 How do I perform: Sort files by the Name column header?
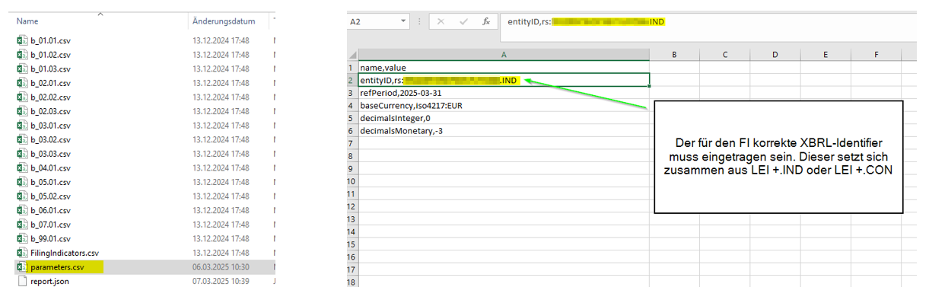27,21
